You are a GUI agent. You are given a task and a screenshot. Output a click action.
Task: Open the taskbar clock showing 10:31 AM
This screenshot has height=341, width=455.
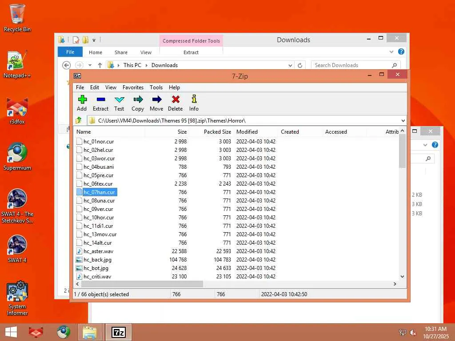(x=435, y=333)
